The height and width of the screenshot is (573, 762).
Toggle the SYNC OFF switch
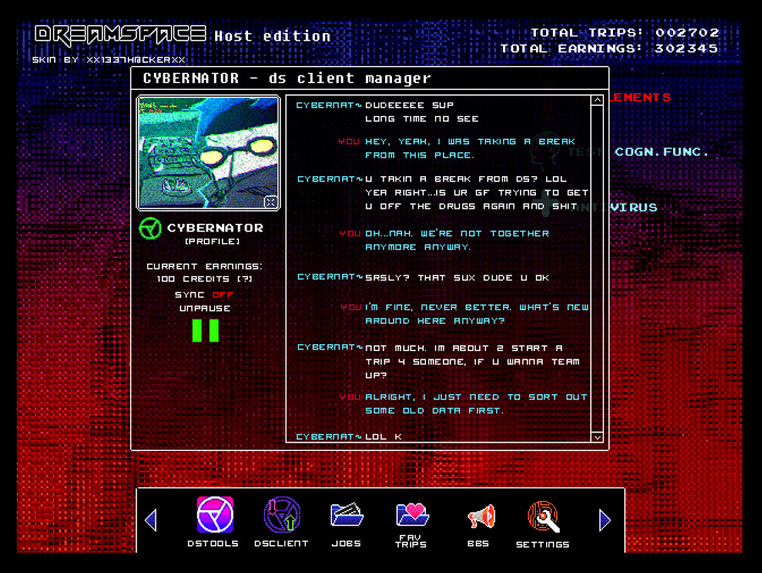coord(222,294)
